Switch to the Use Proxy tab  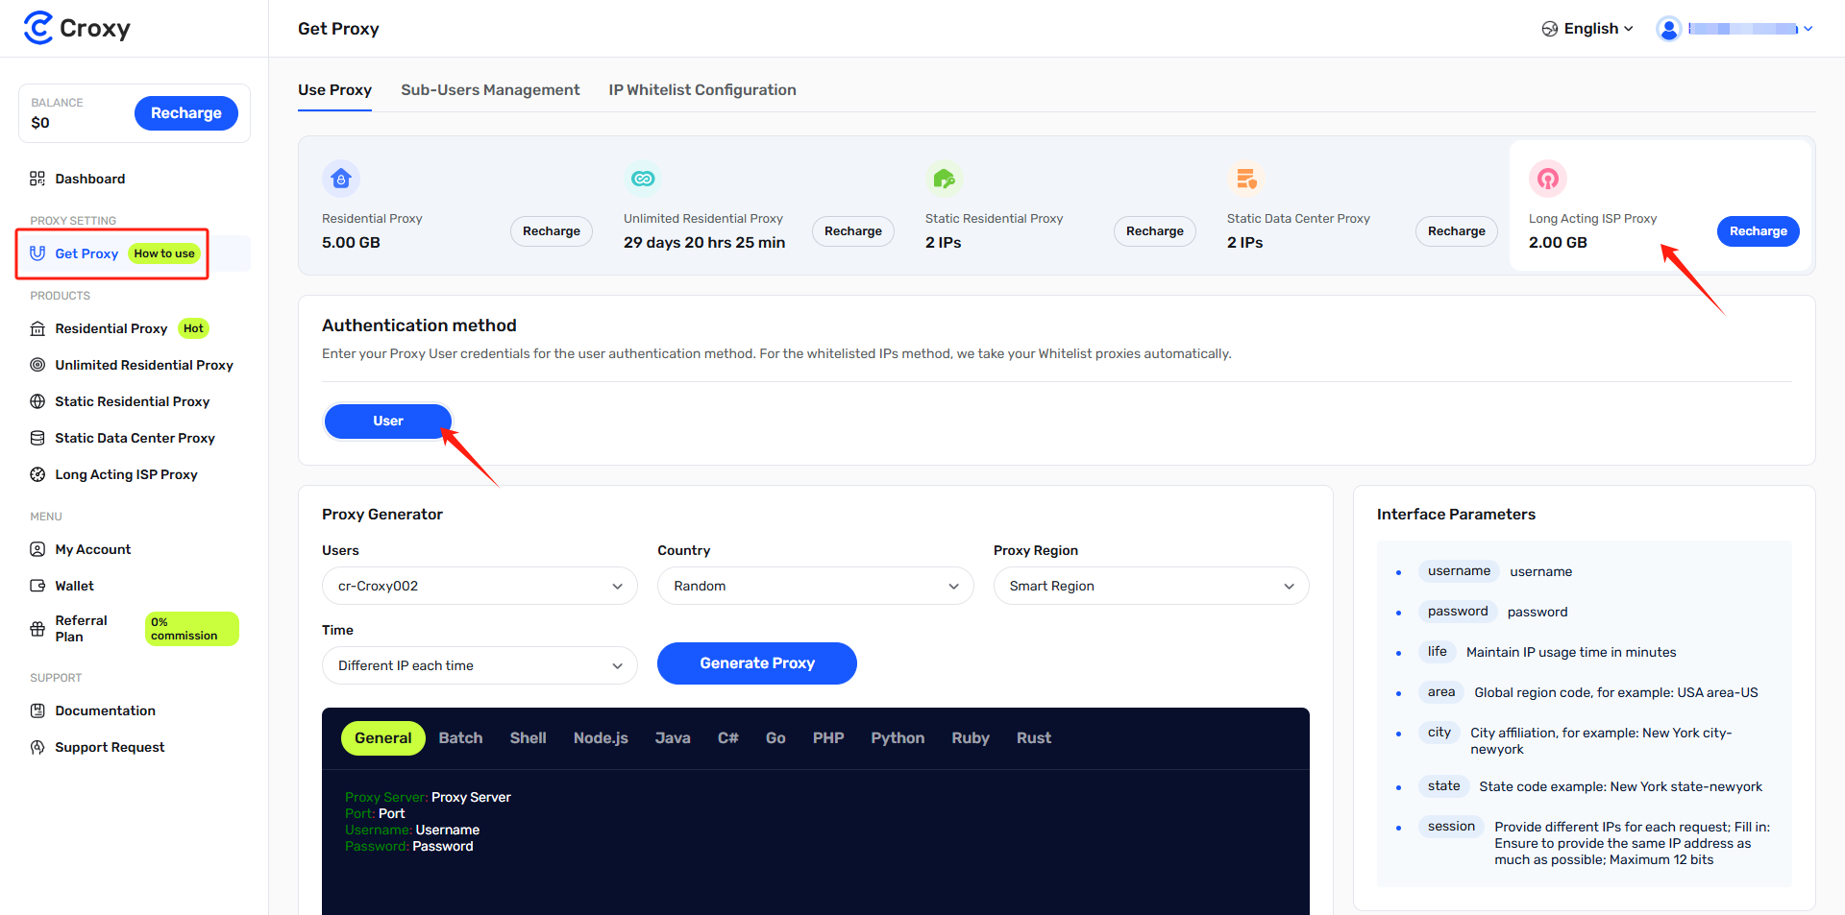coord(334,90)
